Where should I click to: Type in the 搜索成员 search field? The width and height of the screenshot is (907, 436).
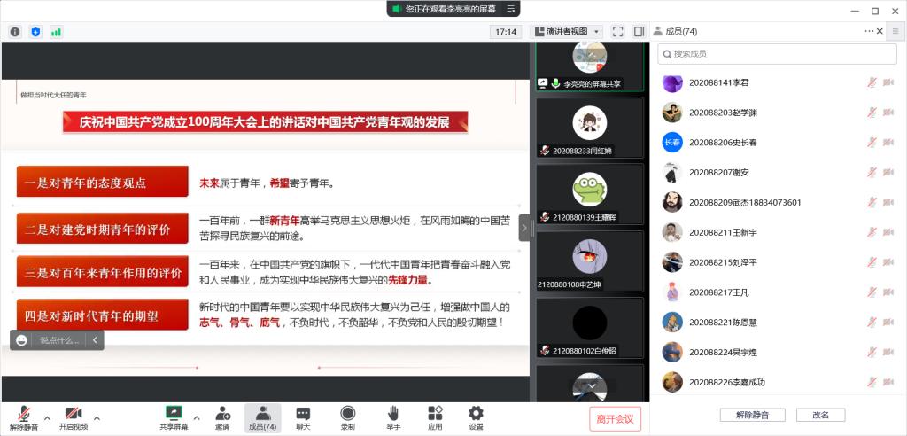coord(778,54)
